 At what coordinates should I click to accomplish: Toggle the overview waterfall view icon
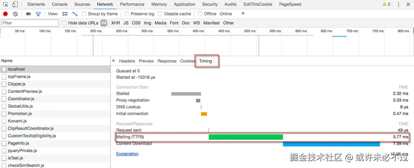coord(75,14)
